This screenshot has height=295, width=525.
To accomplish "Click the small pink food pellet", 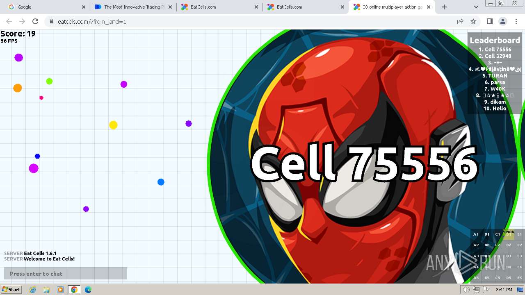I will [x=41, y=98].
